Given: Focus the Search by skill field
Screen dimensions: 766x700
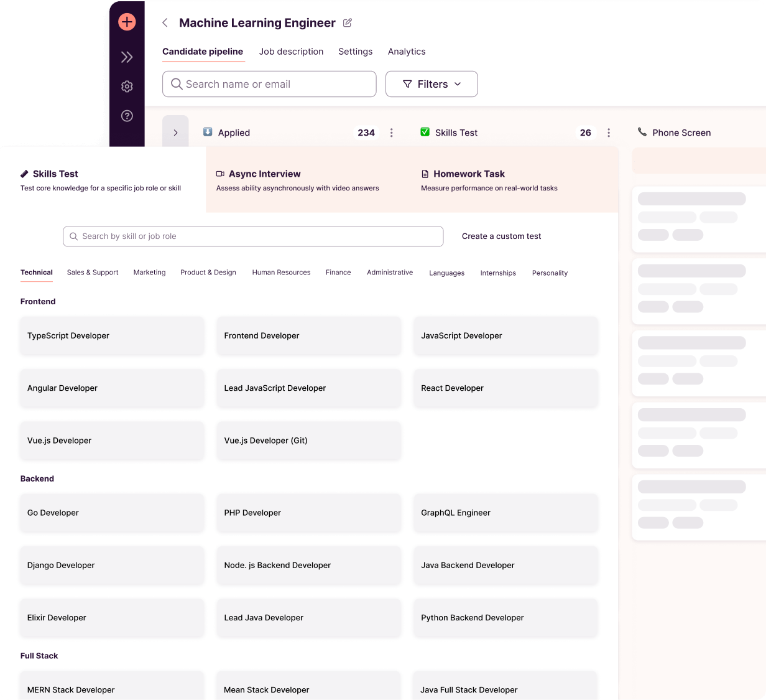Looking at the screenshot, I should tap(253, 236).
